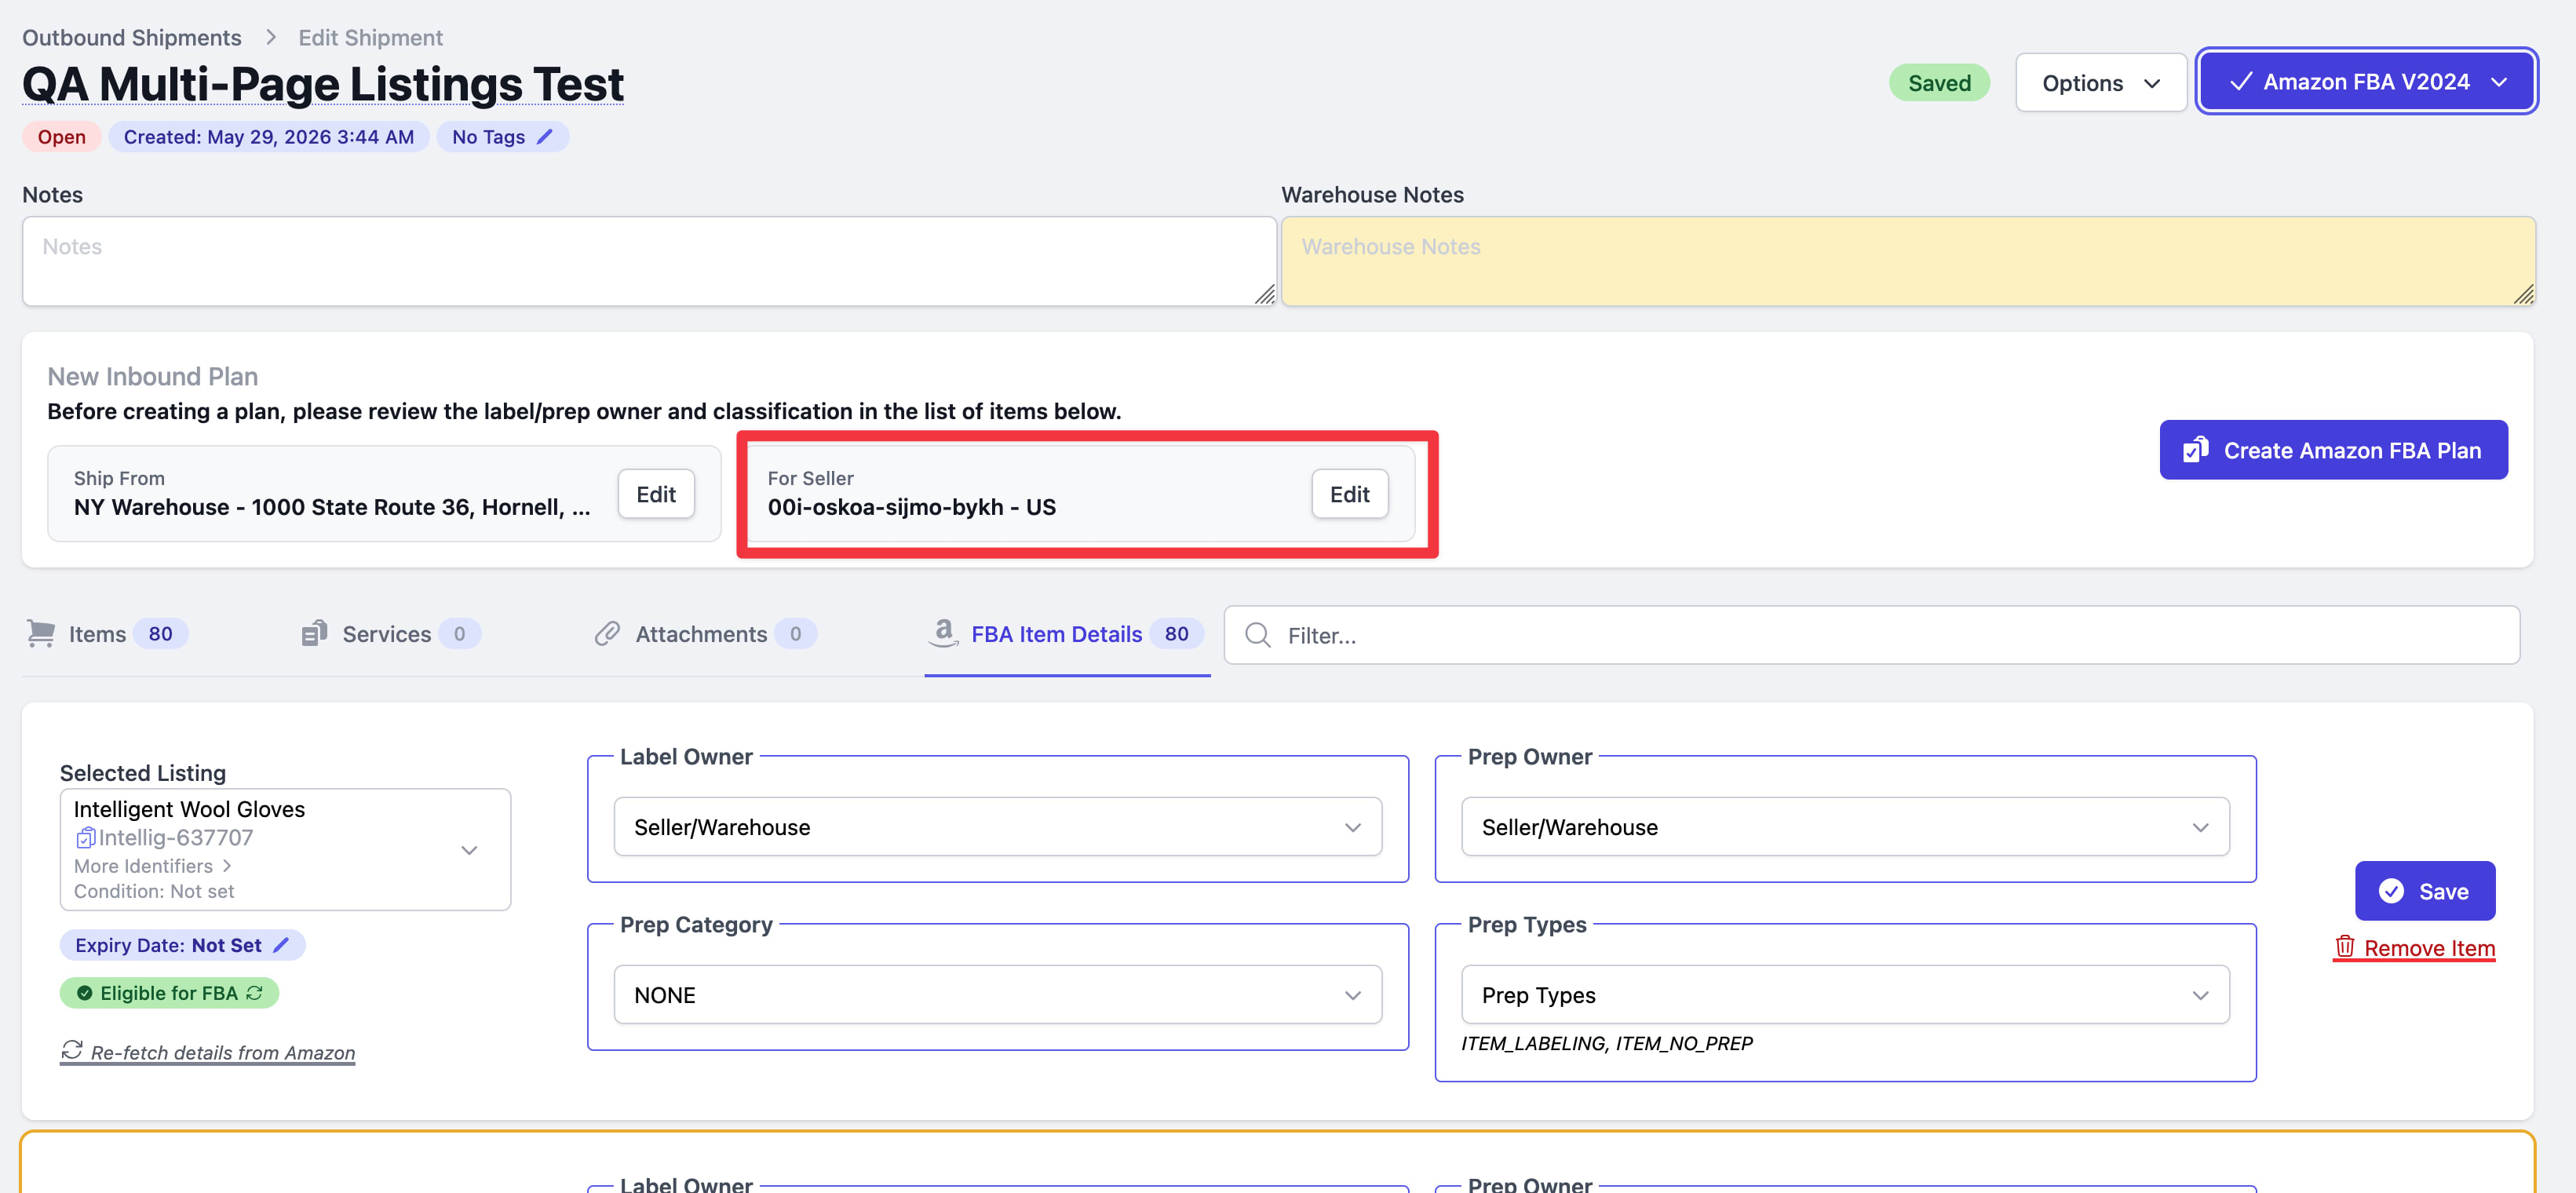
Task: Expand the Amazon FBA V2024 dropdown arrow
Action: 2498,82
